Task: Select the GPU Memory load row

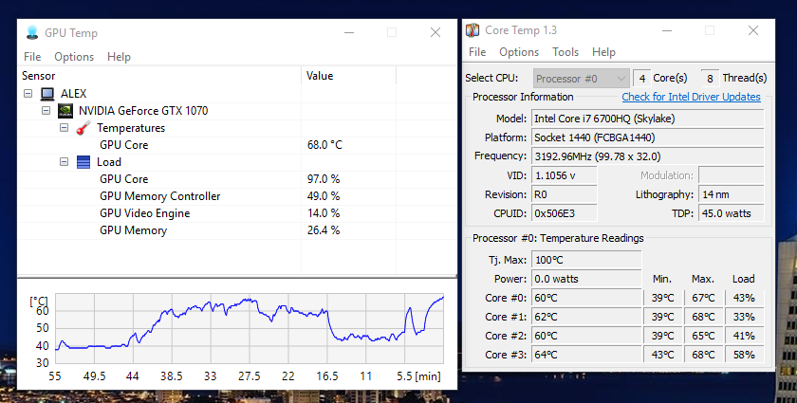Action: [237, 230]
